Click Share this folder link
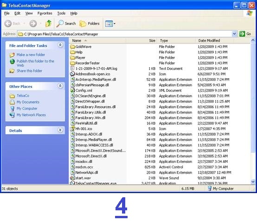This screenshot has width=257, height=221. [29, 71]
